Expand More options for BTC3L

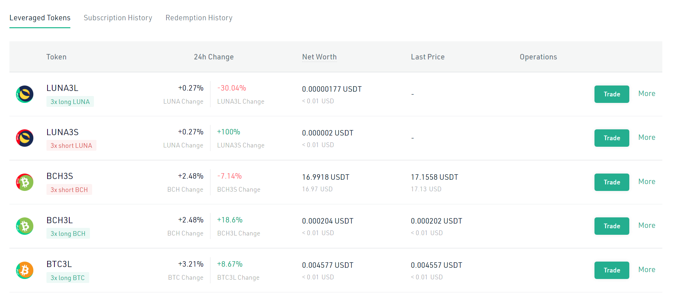click(647, 270)
